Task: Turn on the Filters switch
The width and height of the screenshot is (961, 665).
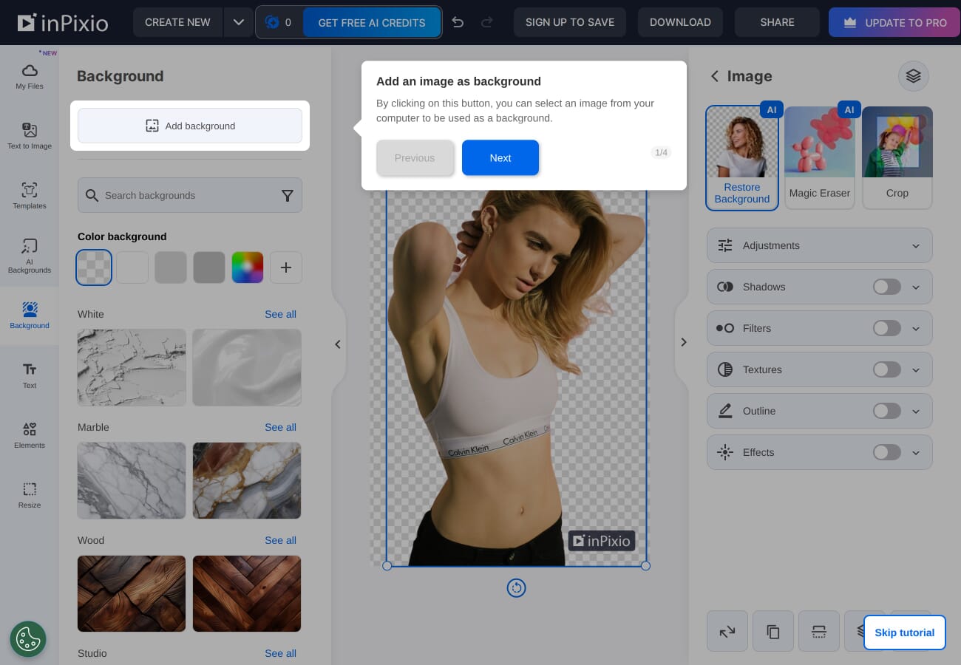Action: coord(887,328)
